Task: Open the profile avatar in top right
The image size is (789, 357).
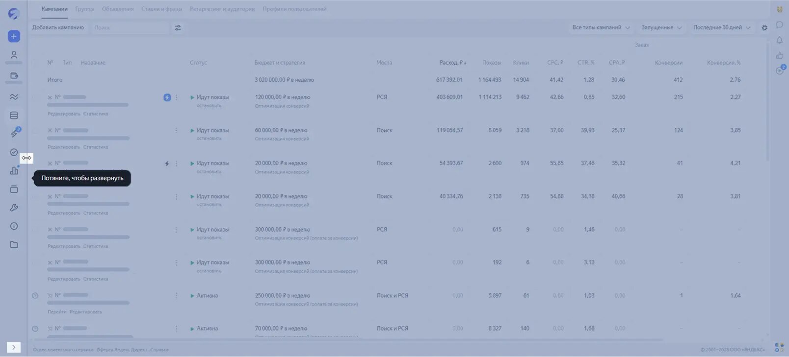Action: coord(780,9)
